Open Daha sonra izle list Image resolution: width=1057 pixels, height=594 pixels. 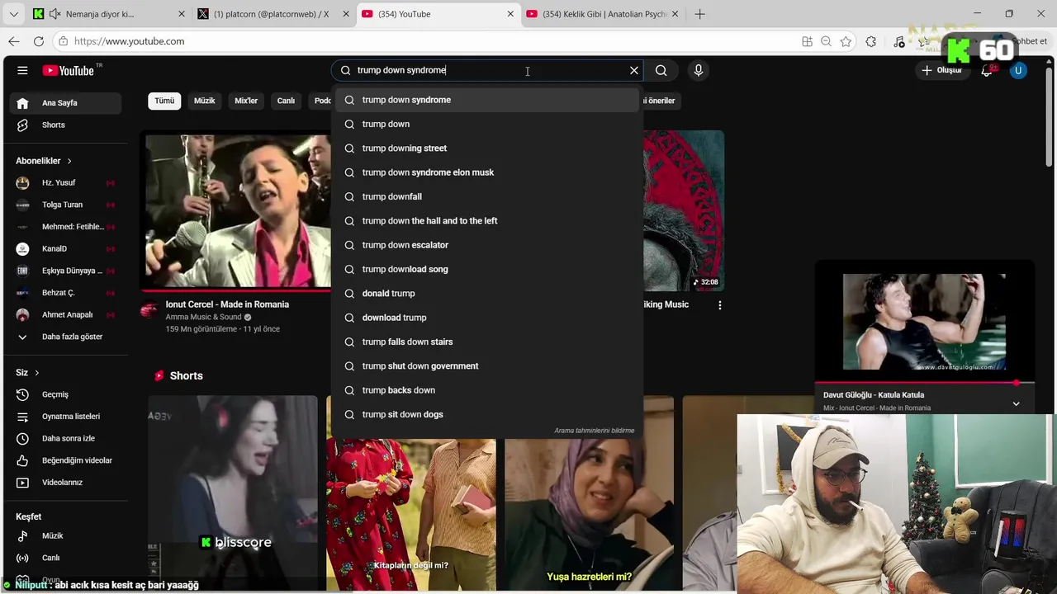[x=66, y=439]
